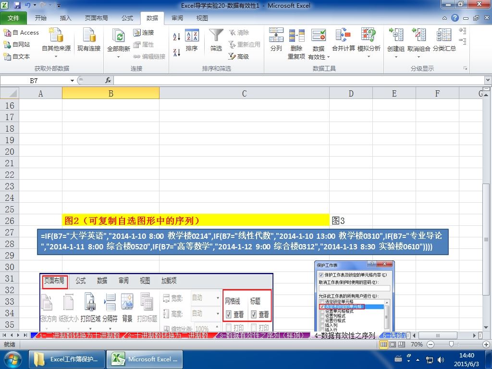
Task: Expand the Refresh All dropdown arrow
Action: click(119, 57)
